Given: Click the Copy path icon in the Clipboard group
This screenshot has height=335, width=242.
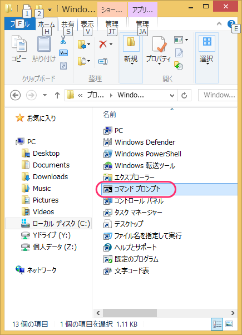Looking at the screenshot, I should click(63, 53).
